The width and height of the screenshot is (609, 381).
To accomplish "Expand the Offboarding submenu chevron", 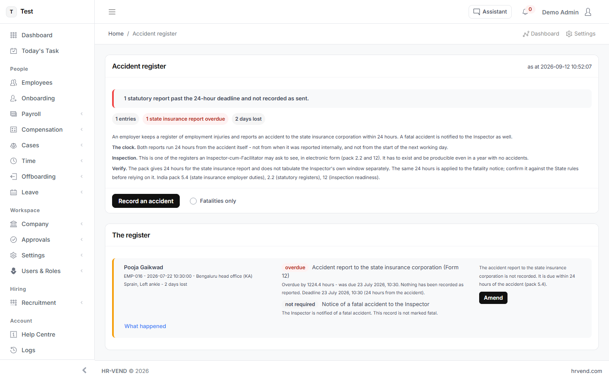I will [82, 177].
